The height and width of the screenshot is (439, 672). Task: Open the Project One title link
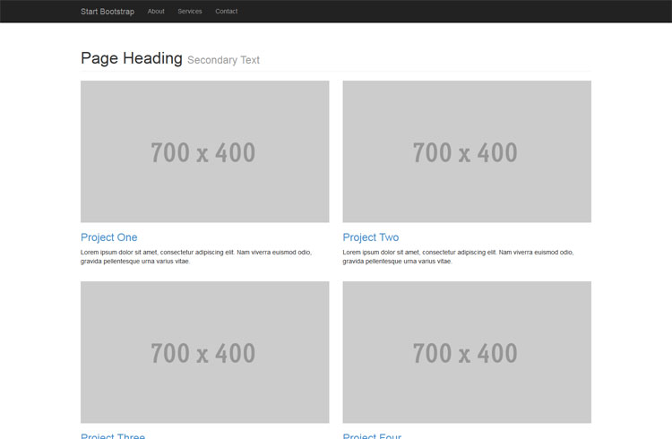(109, 237)
